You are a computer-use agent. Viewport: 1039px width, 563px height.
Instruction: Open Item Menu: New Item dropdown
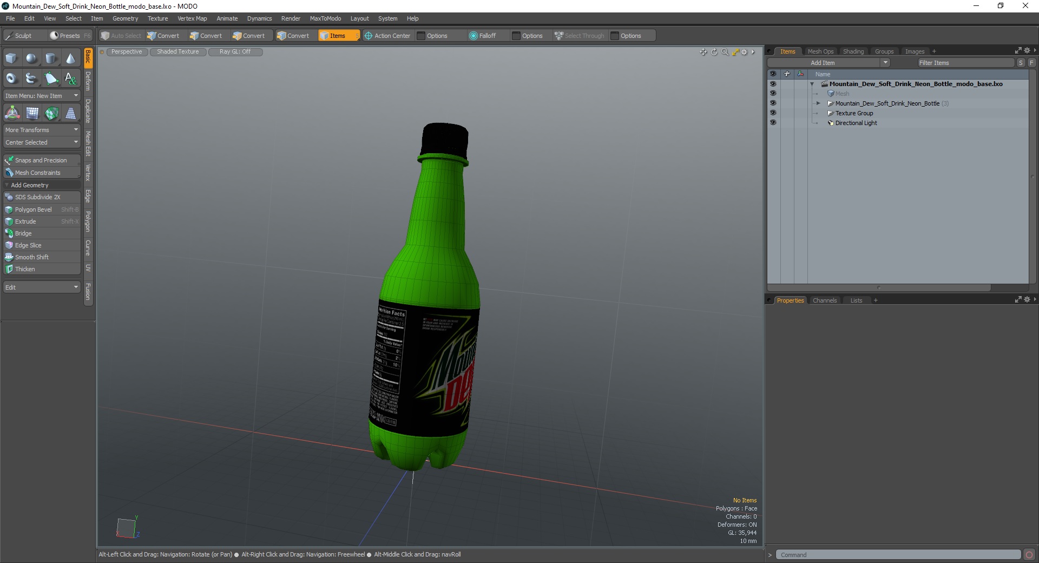42,96
